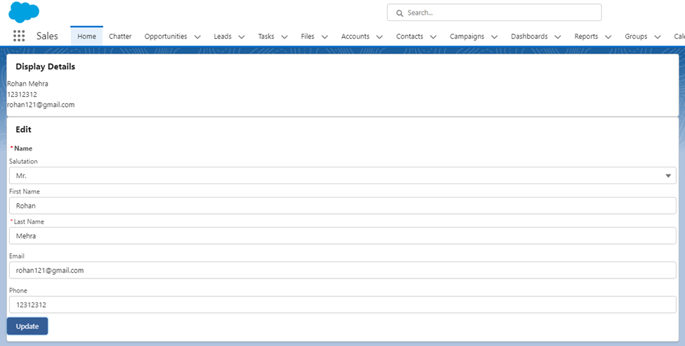Screen dimensions: 685x346
Task: Select the displayed email rohan121@gmail.com text
Action: tap(41, 105)
